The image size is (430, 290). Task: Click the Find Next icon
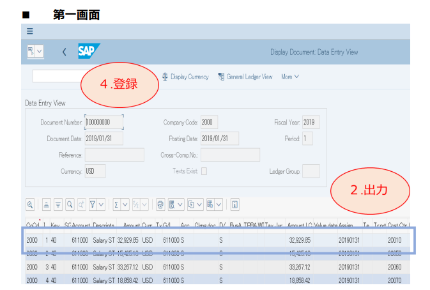[81, 204]
